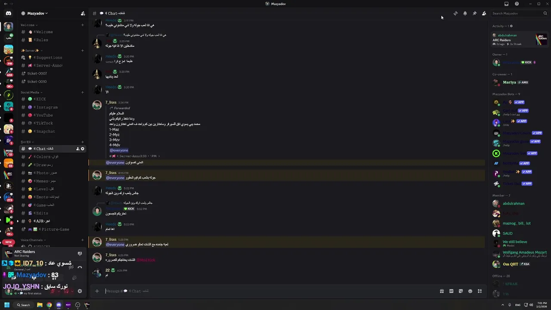This screenshot has width=551, height=310.
Task: Switch to the Rules channel
Action: 42,40
